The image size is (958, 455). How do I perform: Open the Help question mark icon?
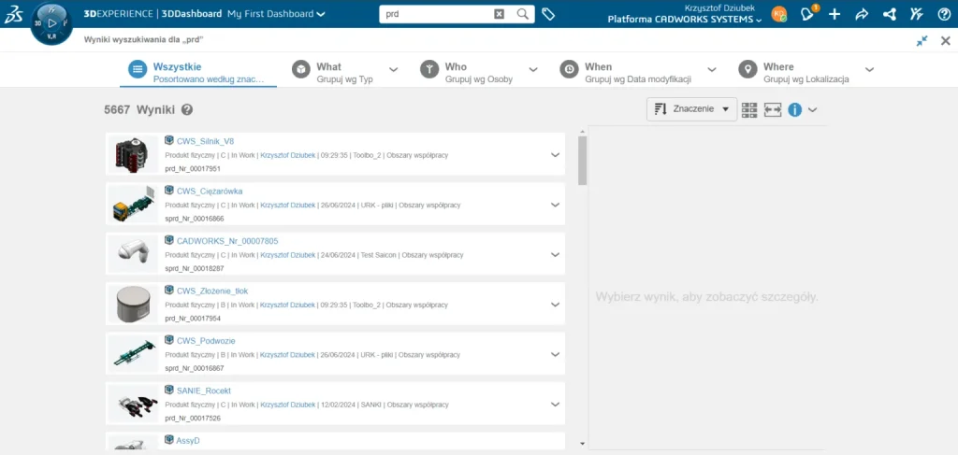click(943, 14)
